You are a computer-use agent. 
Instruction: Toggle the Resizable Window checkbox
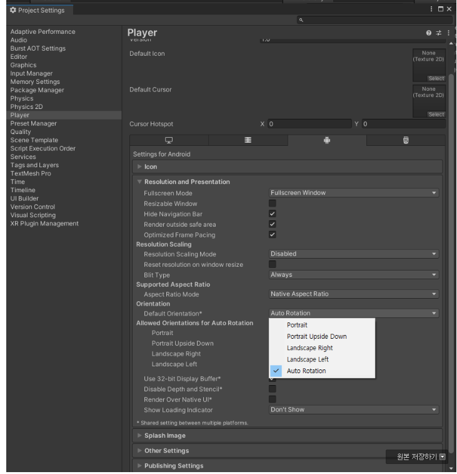tap(273, 204)
